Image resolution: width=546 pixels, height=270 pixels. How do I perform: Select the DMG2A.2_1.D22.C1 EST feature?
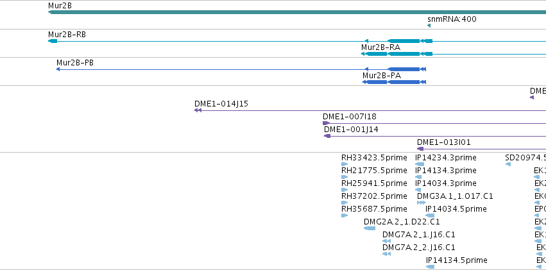(370, 228)
